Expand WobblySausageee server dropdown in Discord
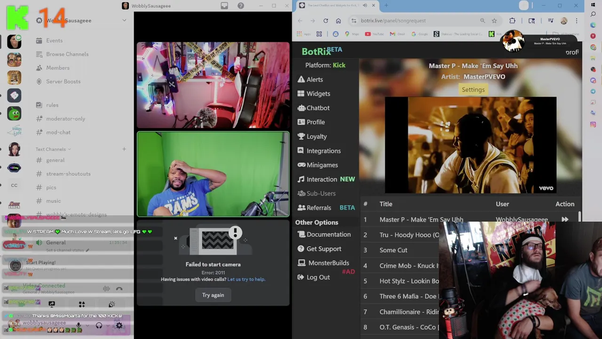The image size is (602, 339). 124,20
